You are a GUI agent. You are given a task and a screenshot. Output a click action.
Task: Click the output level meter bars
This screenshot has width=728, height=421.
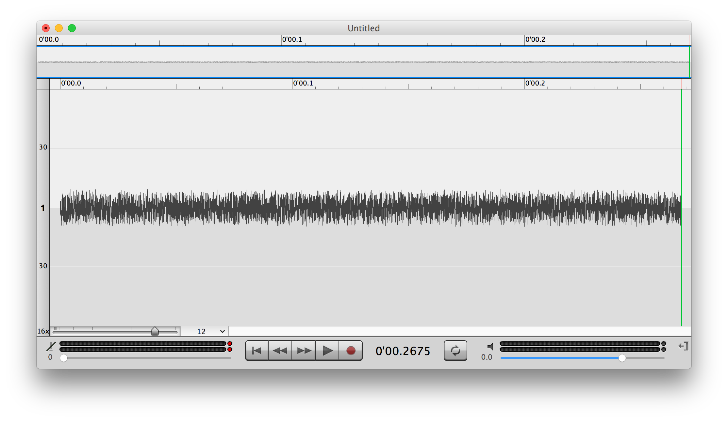(580, 347)
